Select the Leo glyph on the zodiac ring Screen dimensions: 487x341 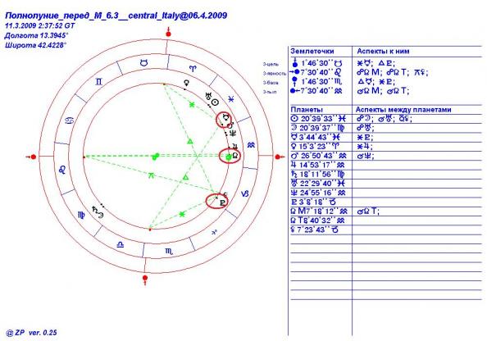pyautogui.click(x=63, y=169)
